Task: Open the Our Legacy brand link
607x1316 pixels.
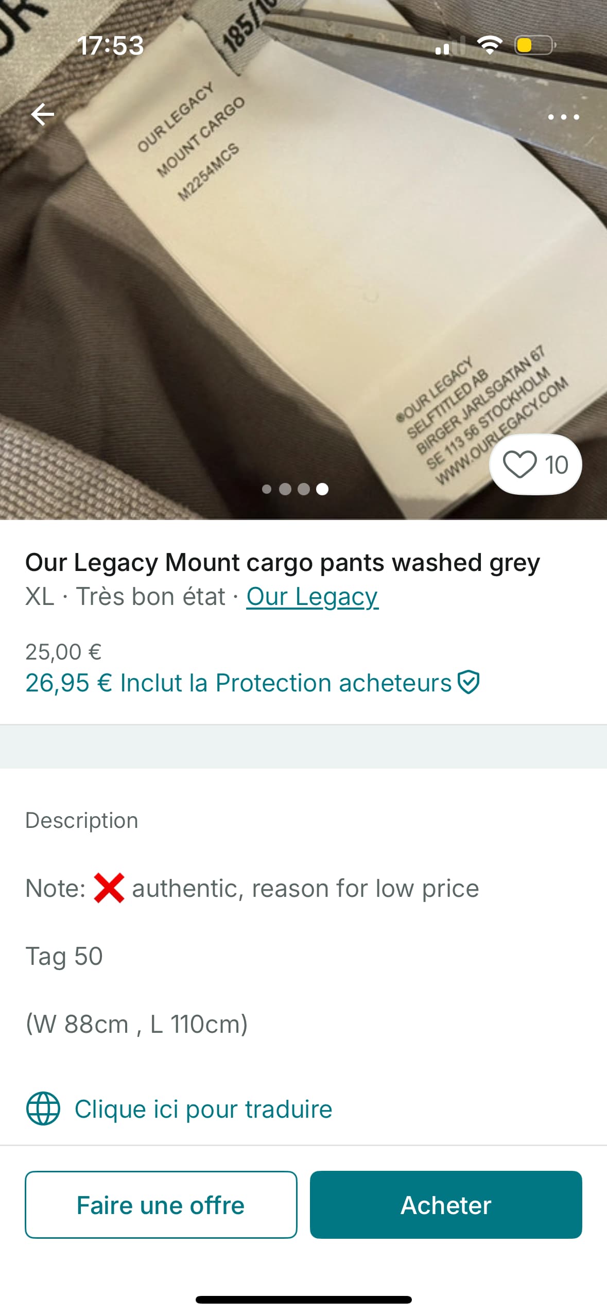Action: [x=312, y=597]
